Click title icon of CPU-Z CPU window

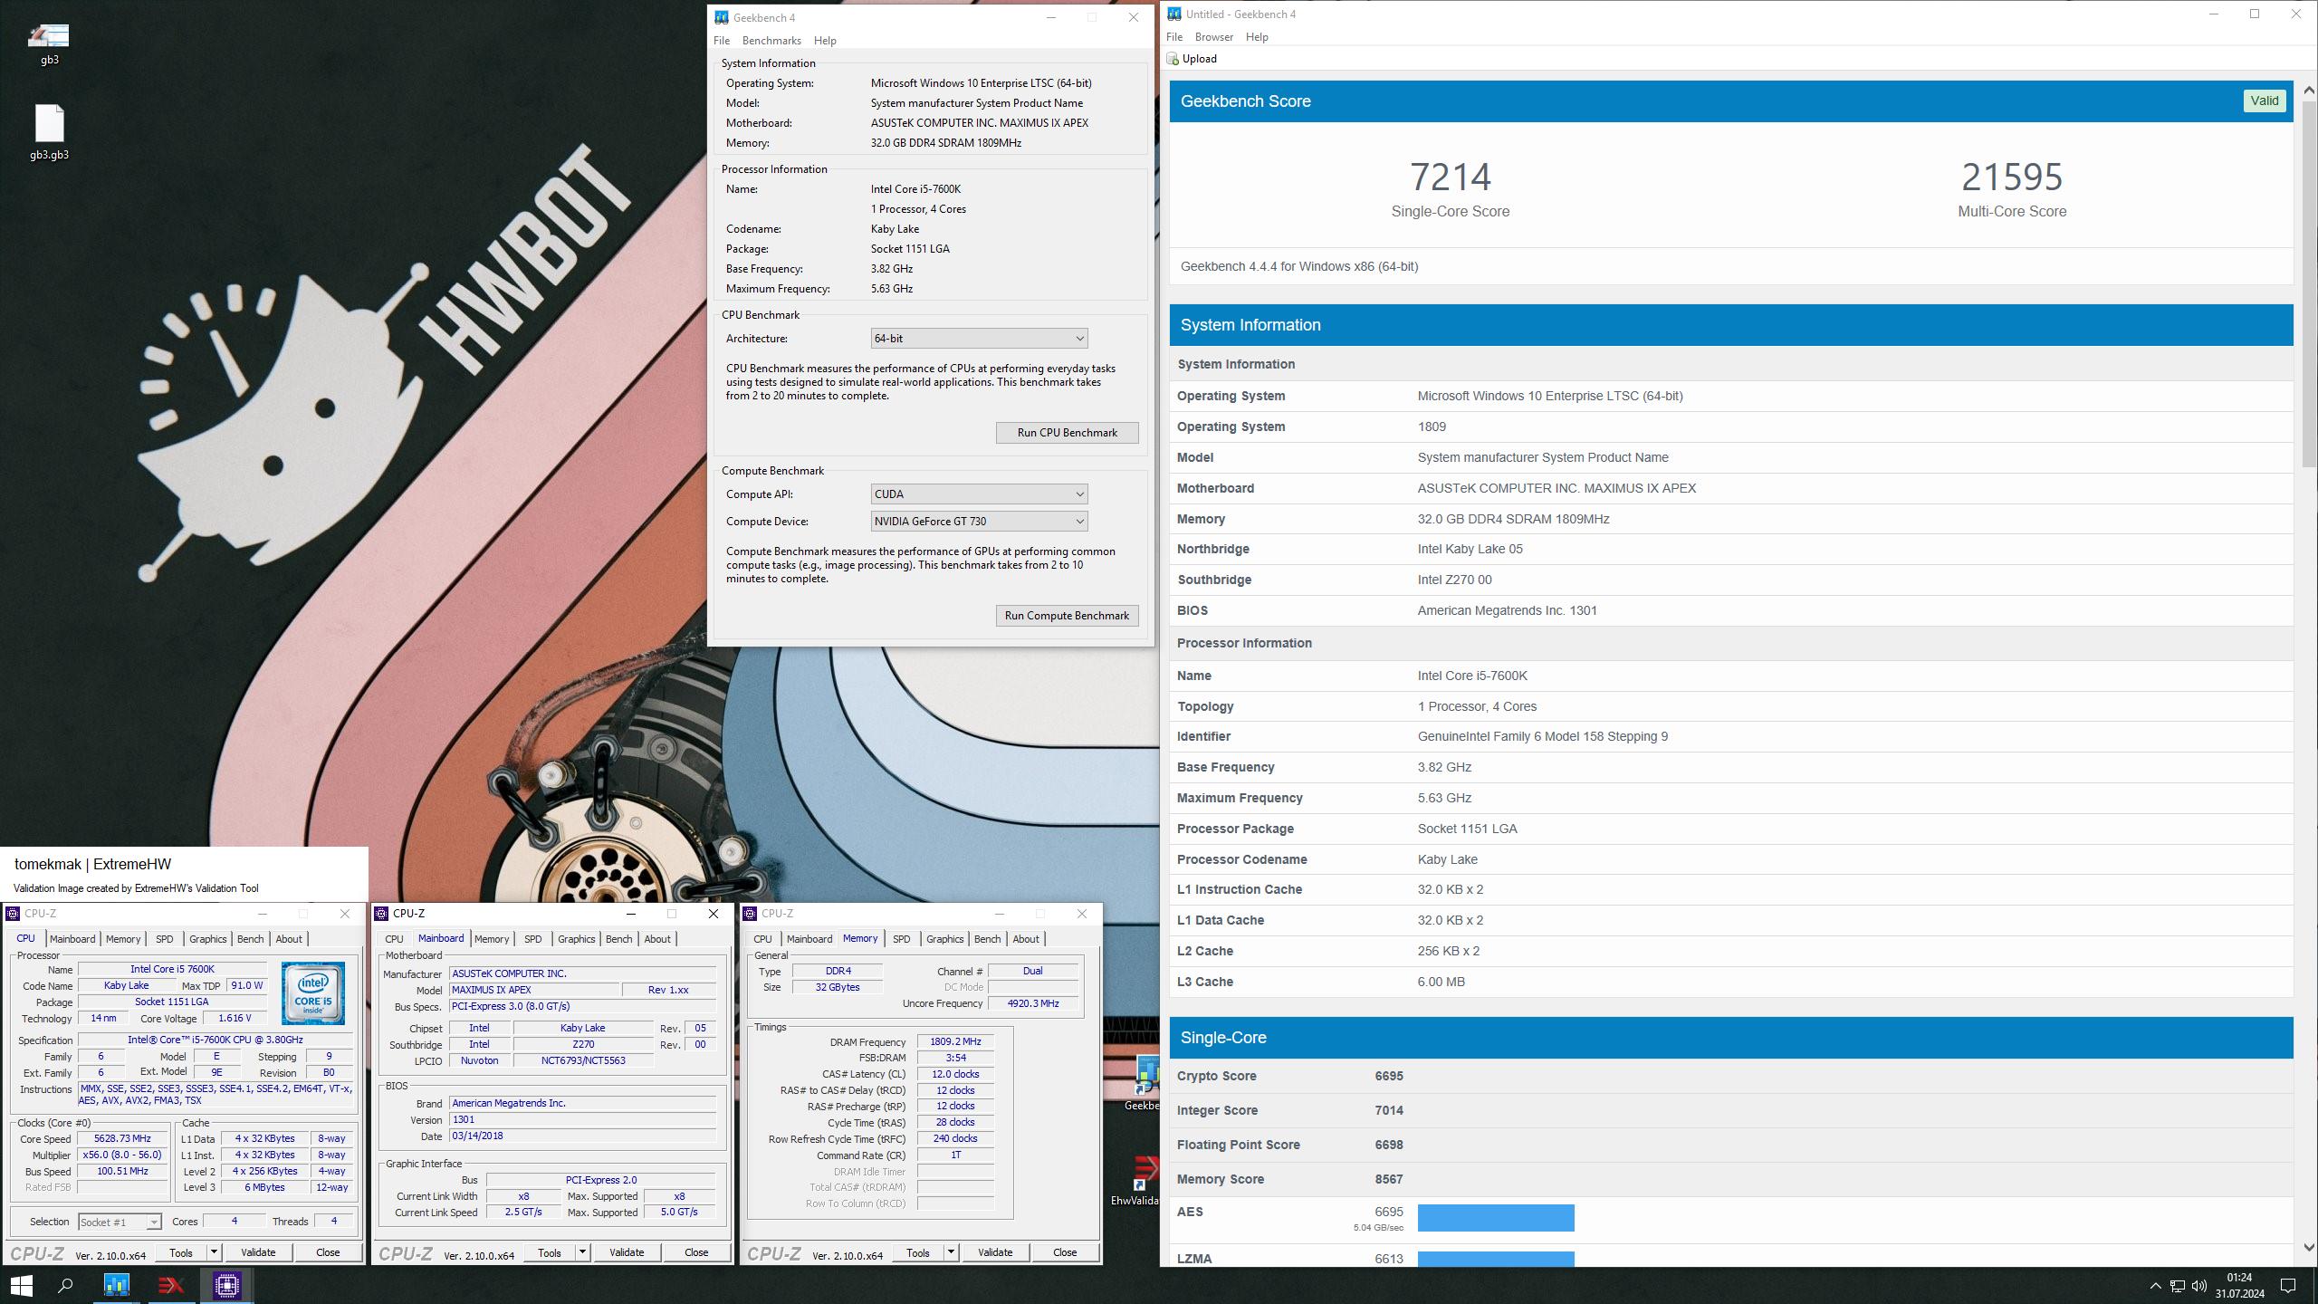(x=13, y=914)
